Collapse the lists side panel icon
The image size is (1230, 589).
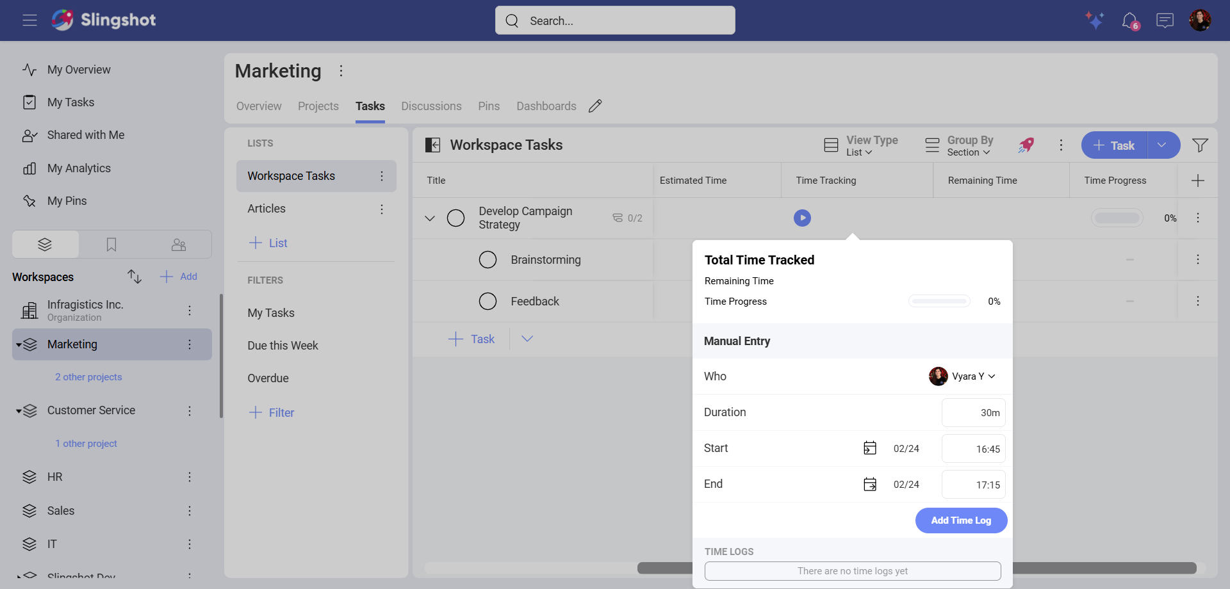click(x=433, y=145)
